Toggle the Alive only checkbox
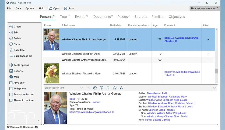The height and width of the screenshot is (130, 225). click(x=11, y=83)
